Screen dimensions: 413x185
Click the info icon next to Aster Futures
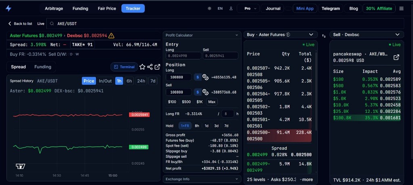pos(288,35)
